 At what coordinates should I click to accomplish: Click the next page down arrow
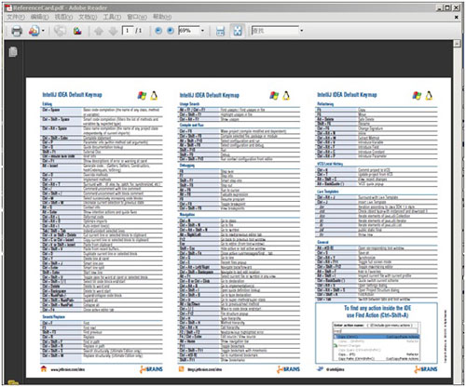pos(113,31)
